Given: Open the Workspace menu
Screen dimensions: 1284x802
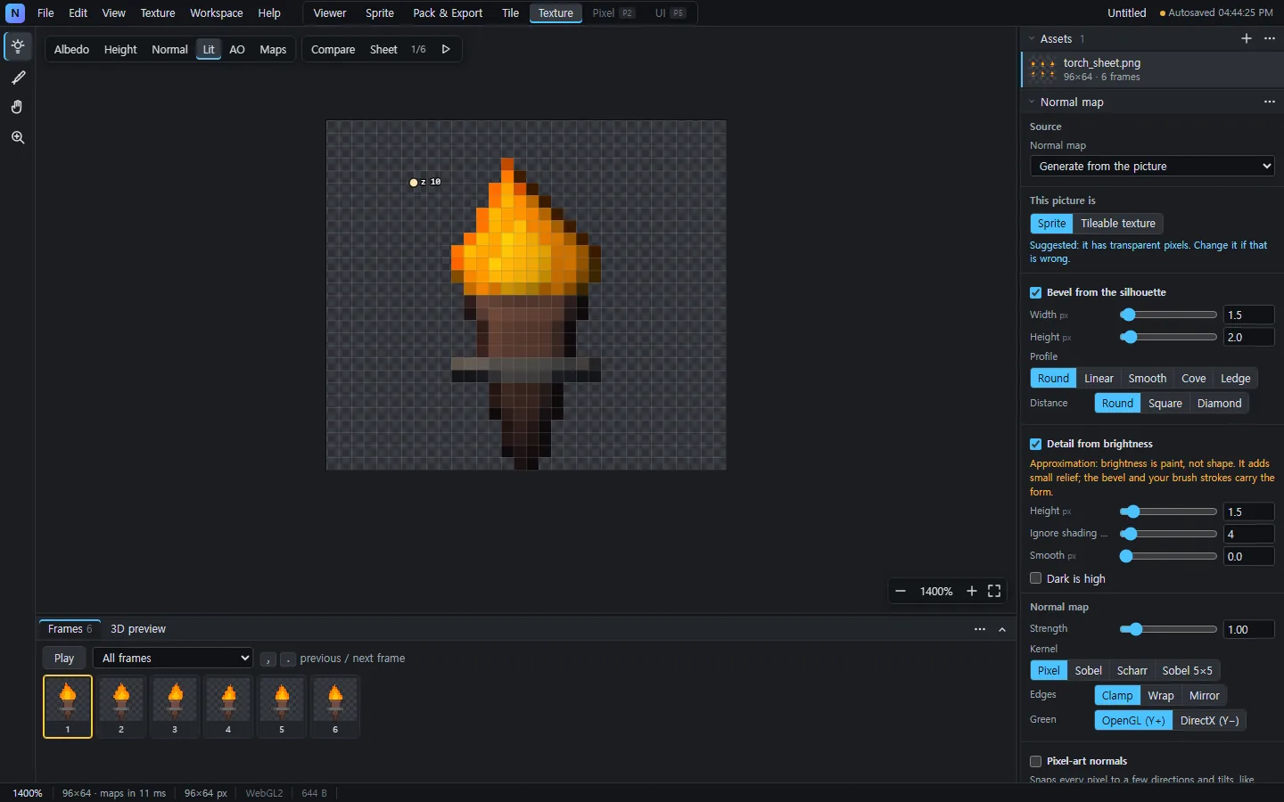Looking at the screenshot, I should click(216, 13).
